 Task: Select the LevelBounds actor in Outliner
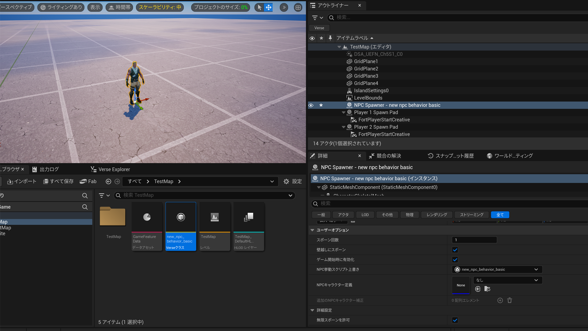coord(368,98)
